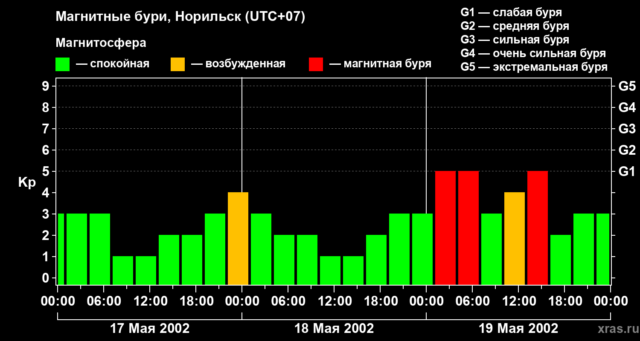Click the right-axis 'G3' label
This screenshot has width=640, height=341.
tap(627, 129)
